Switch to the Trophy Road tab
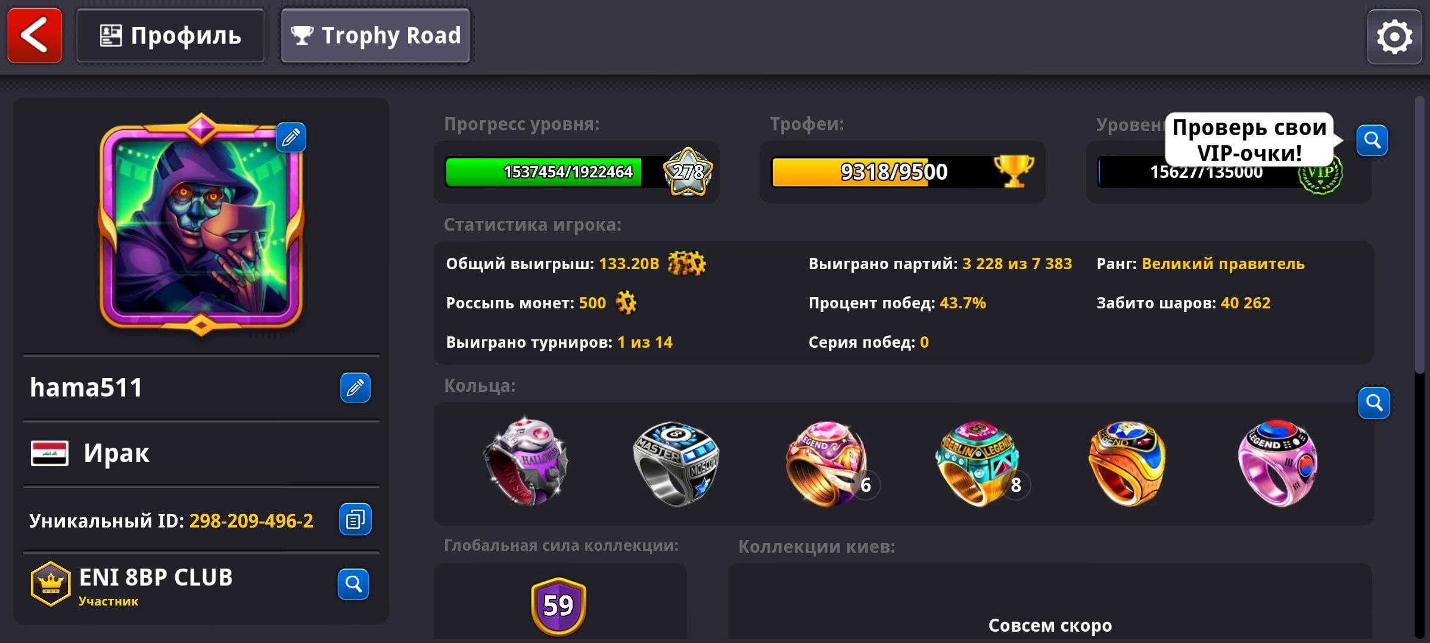Screen dimensions: 1430x643 click(375, 35)
